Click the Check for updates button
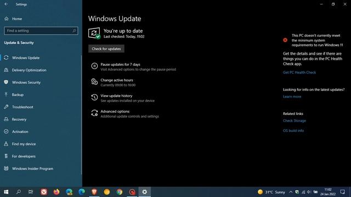 point(106,49)
